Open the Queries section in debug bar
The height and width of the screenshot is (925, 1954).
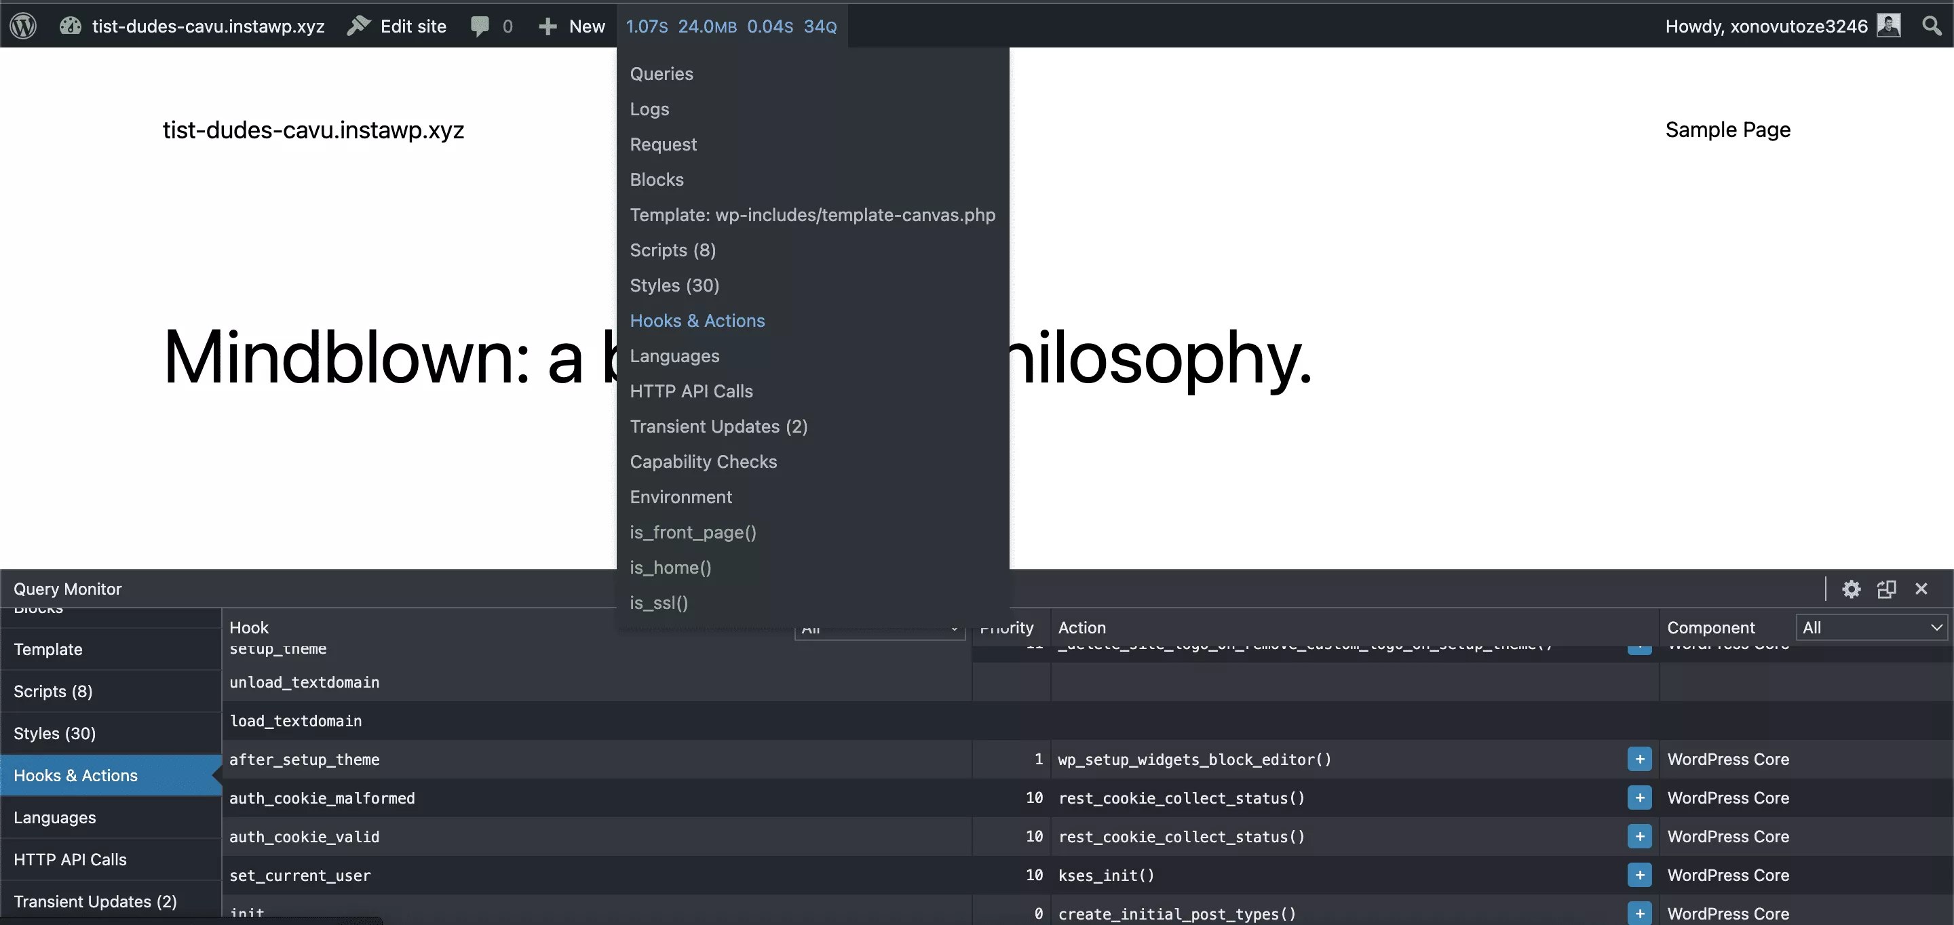tap(662, 73)
